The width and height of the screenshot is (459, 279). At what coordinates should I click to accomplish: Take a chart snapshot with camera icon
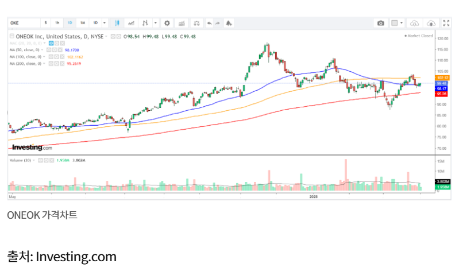(x=380, y=23)
